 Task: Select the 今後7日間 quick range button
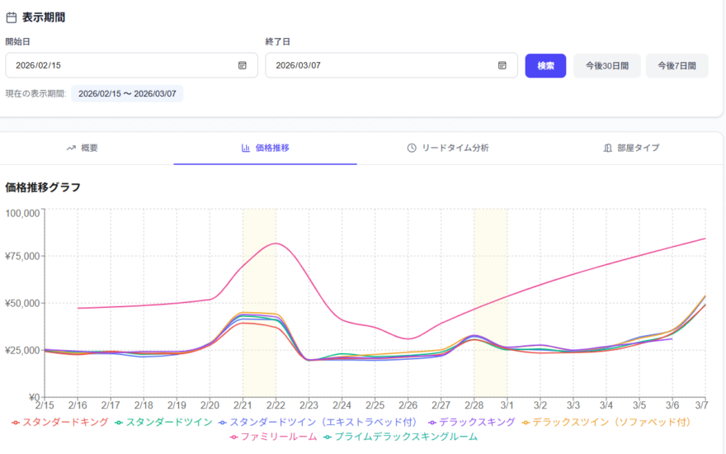pyautogui.click(x=676, y=65)
